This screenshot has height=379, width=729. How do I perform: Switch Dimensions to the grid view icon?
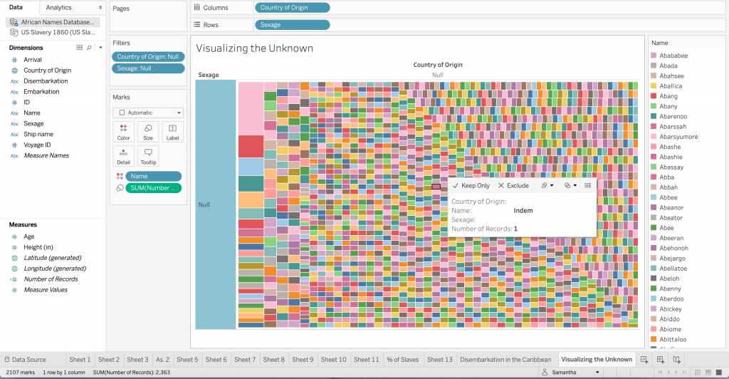(x=79, y=48)
